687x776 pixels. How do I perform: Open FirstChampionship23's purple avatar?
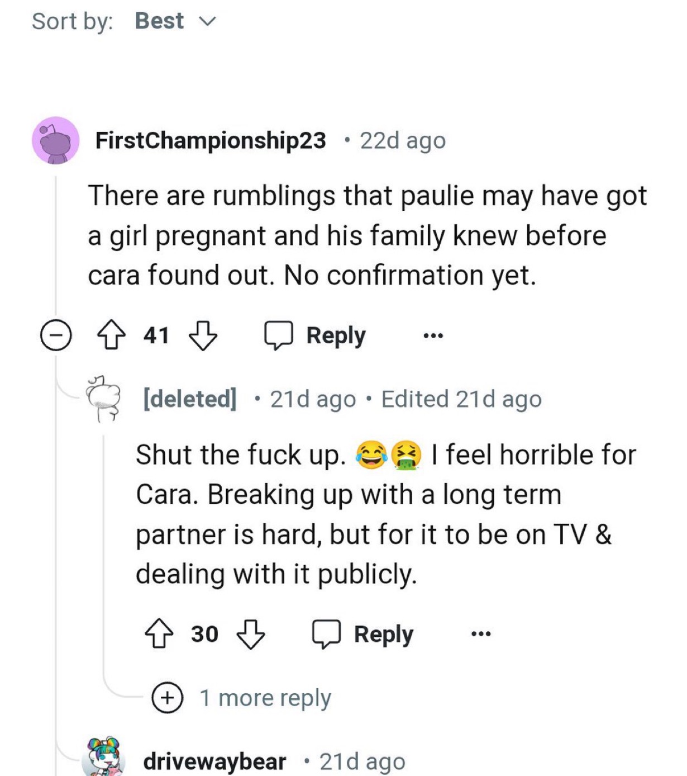(x=55, y=140)
